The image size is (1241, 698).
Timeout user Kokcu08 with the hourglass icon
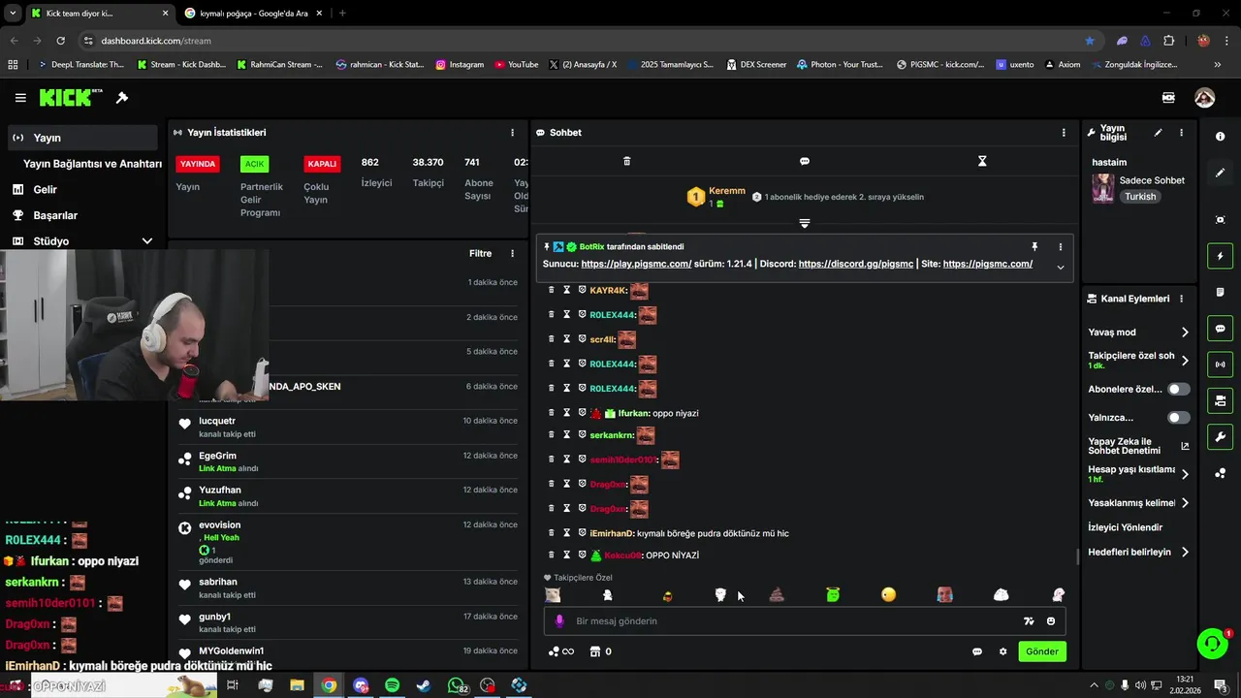(x=567, y=555)
